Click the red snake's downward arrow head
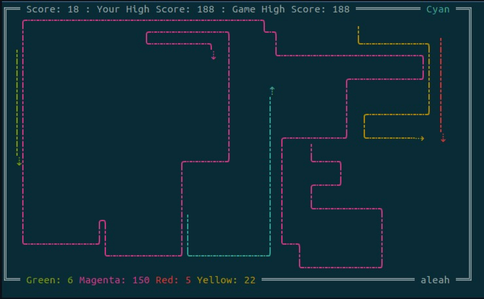484x299 pixels. (x=443, y=139)
